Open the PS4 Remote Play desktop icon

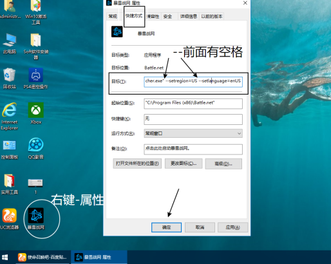pyautogui.click(x=35, y=79)
